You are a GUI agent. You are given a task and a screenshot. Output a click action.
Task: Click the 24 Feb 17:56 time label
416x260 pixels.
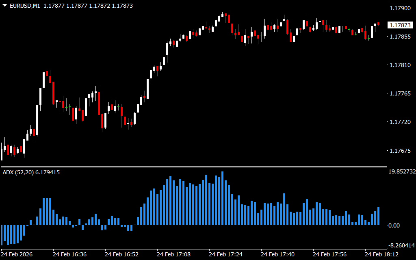(x=329, y=254)
